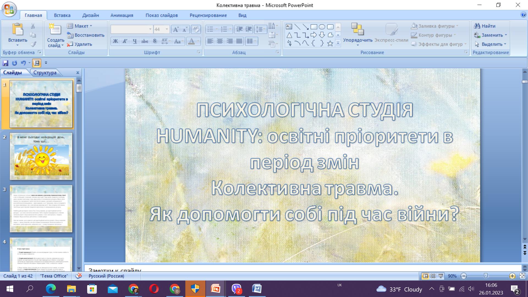Toggle Underline formatting
Screen dimensions: 528x297
click(x=134, y=41)
